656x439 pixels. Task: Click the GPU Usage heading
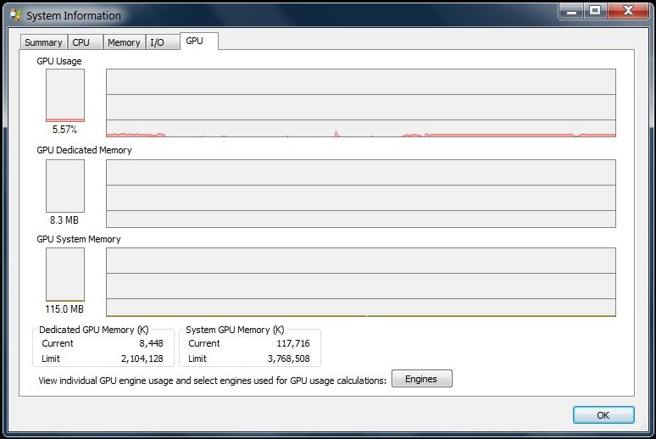pyautogui.click(x=59, y=61)
